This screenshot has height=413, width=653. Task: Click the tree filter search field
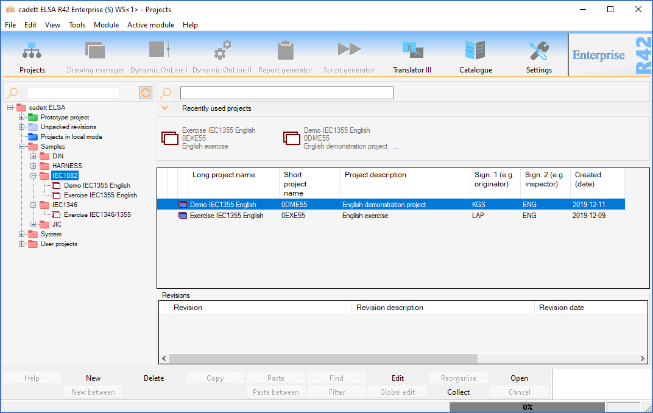tap(73, 93)
